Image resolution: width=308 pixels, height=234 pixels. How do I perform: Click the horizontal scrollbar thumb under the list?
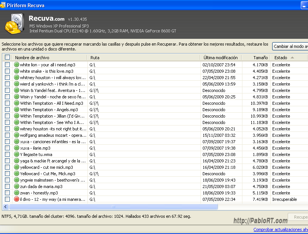click(x=113, y=207)
